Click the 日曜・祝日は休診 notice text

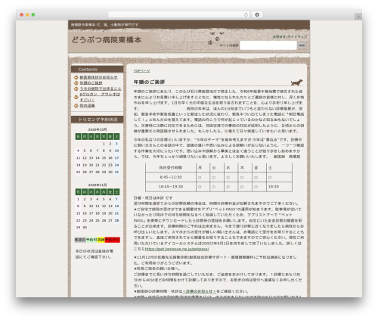pos(153,198)
